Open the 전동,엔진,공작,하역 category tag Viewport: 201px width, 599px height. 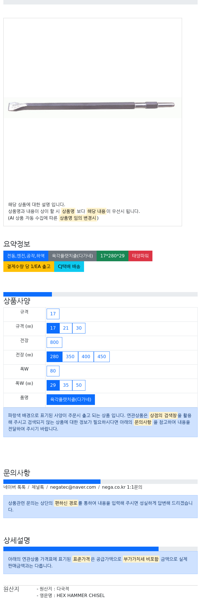tap(26, 256)
